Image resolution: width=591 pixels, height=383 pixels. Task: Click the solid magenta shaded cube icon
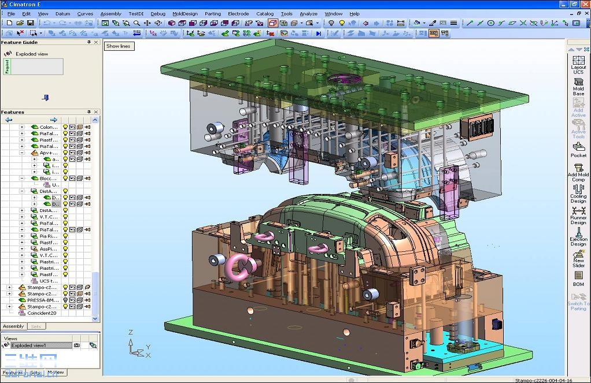172,23
